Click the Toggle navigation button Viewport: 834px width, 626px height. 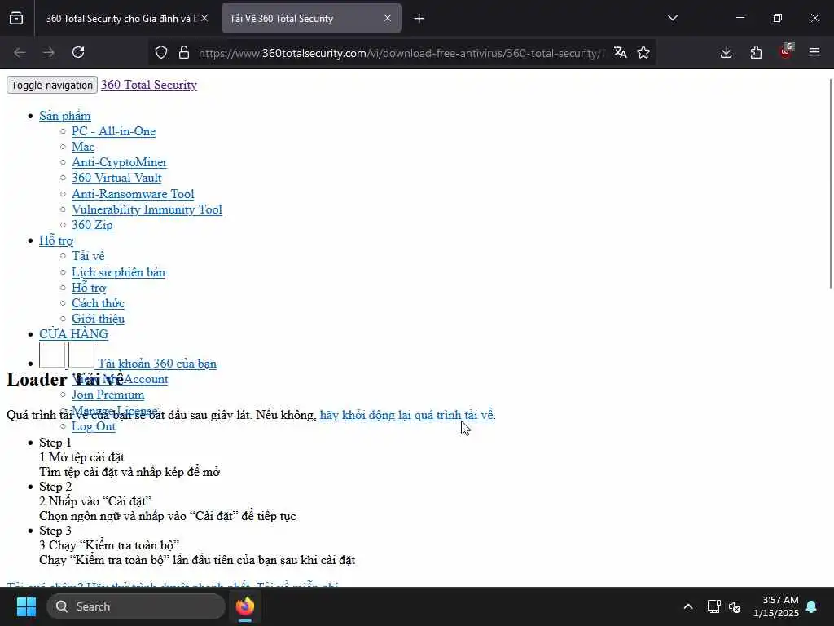click(52, 85)
